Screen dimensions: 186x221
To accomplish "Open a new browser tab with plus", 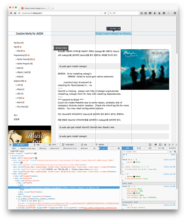I will coord(53,8).
